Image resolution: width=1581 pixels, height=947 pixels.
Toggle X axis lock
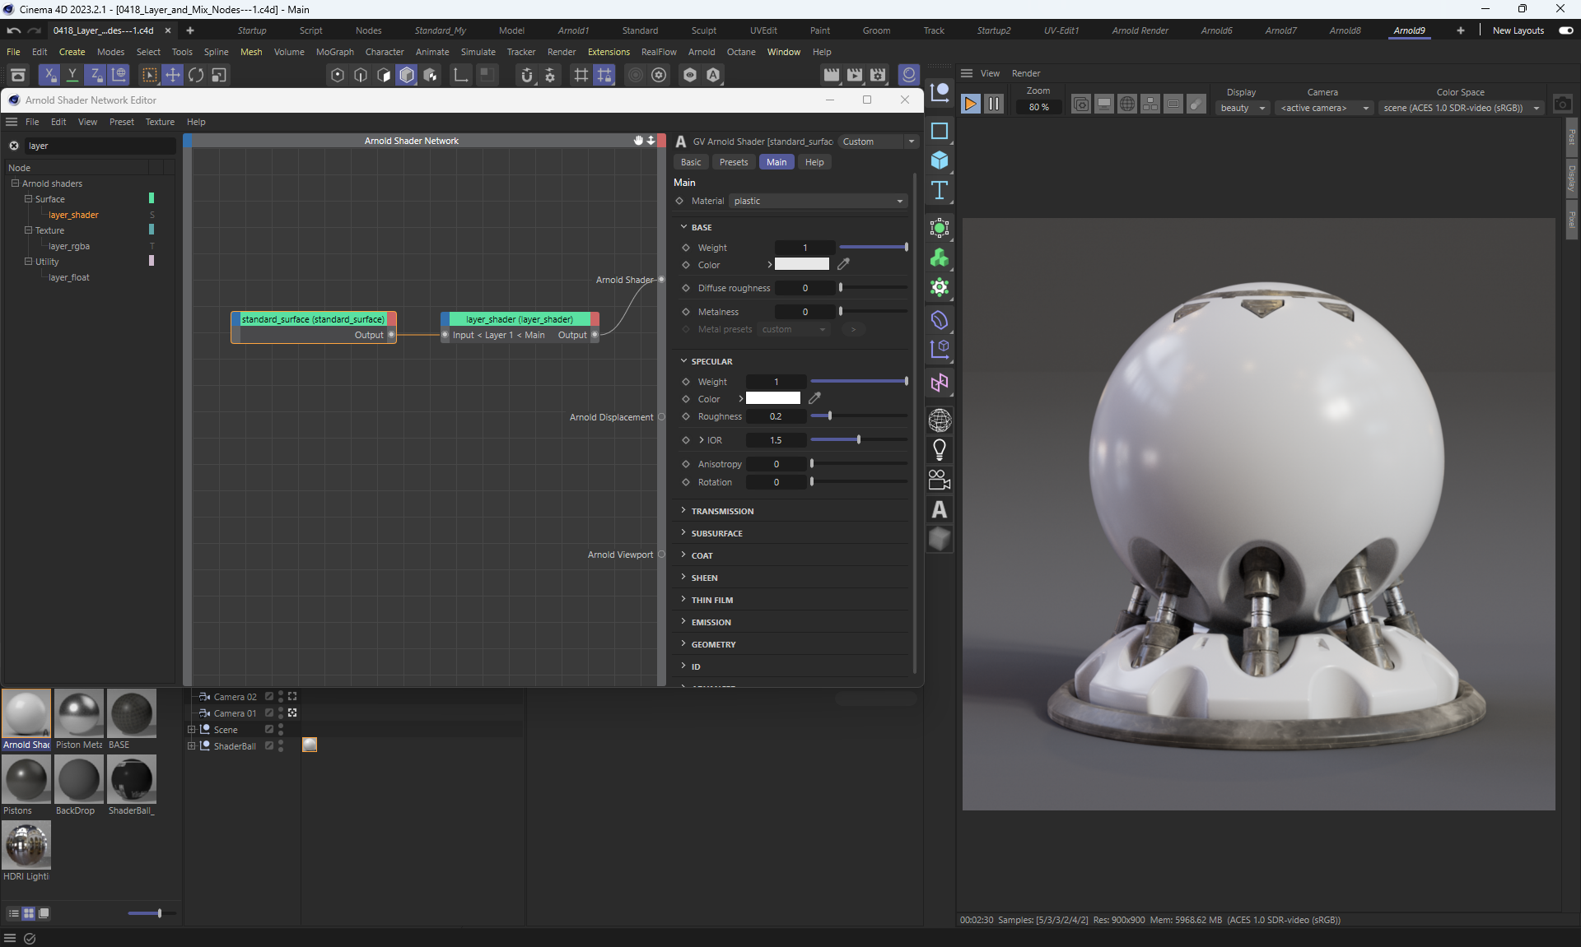tap(49, 75)
